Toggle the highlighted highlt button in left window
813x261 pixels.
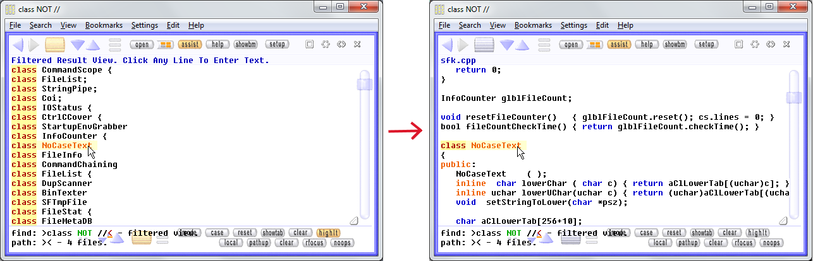328,233
